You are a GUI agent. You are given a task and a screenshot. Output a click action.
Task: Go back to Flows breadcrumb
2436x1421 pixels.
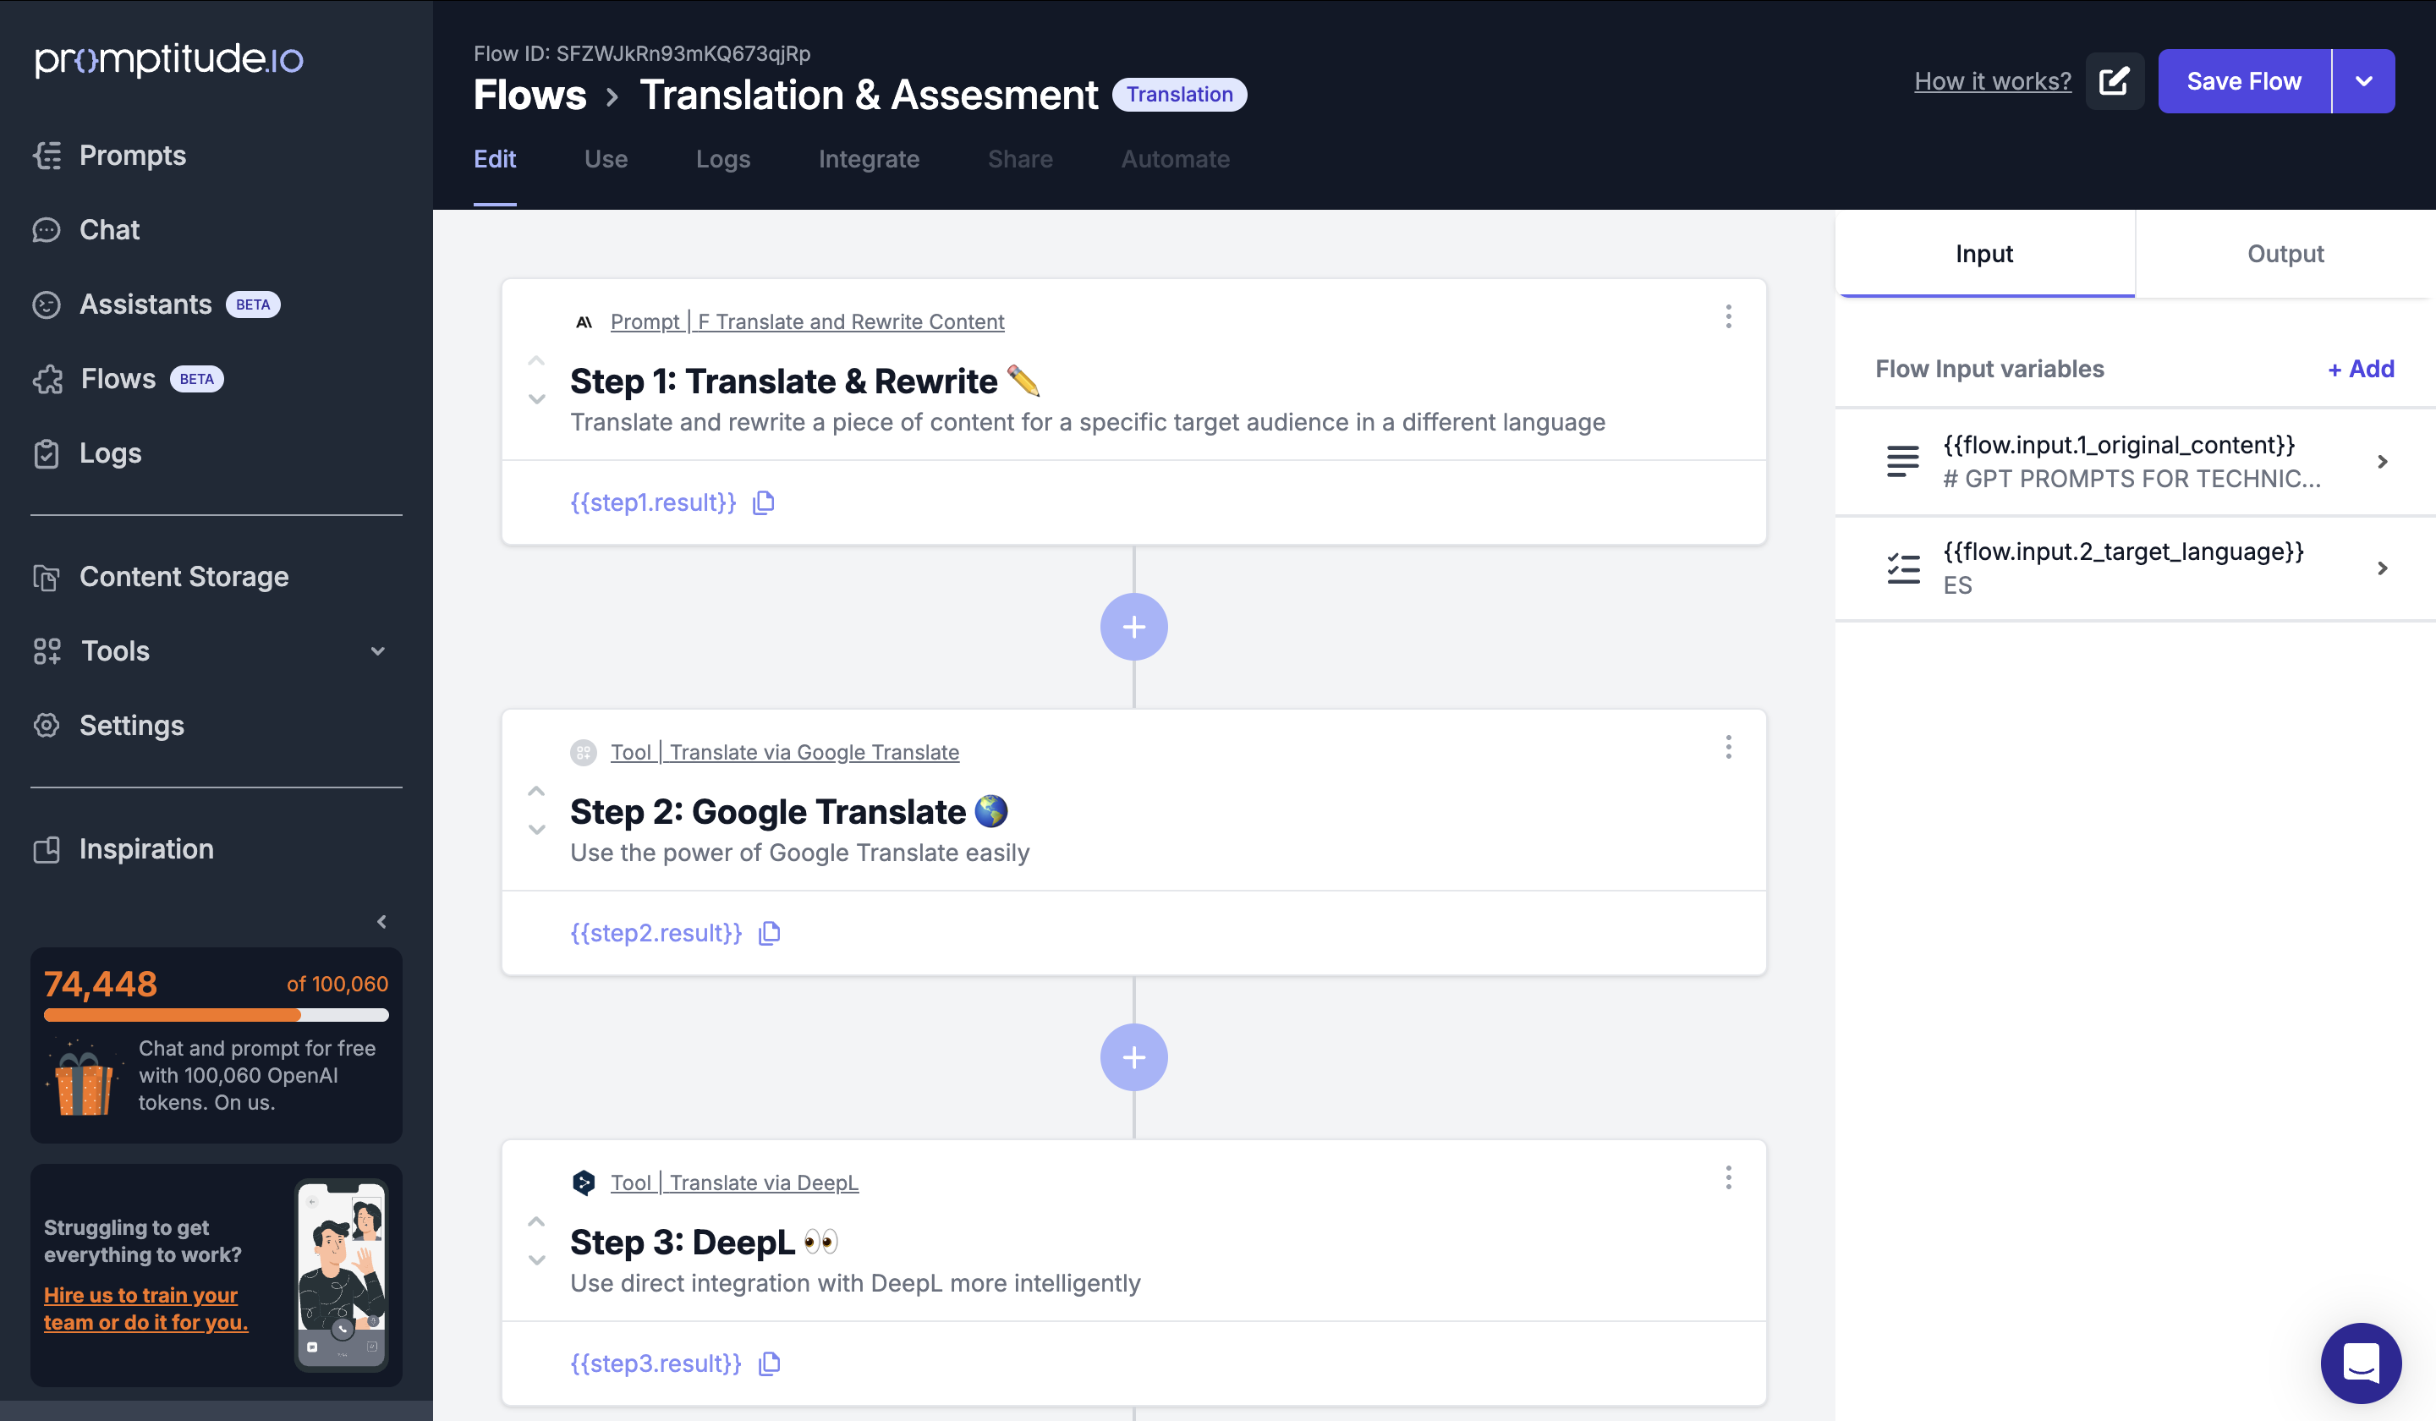[529, 95]
